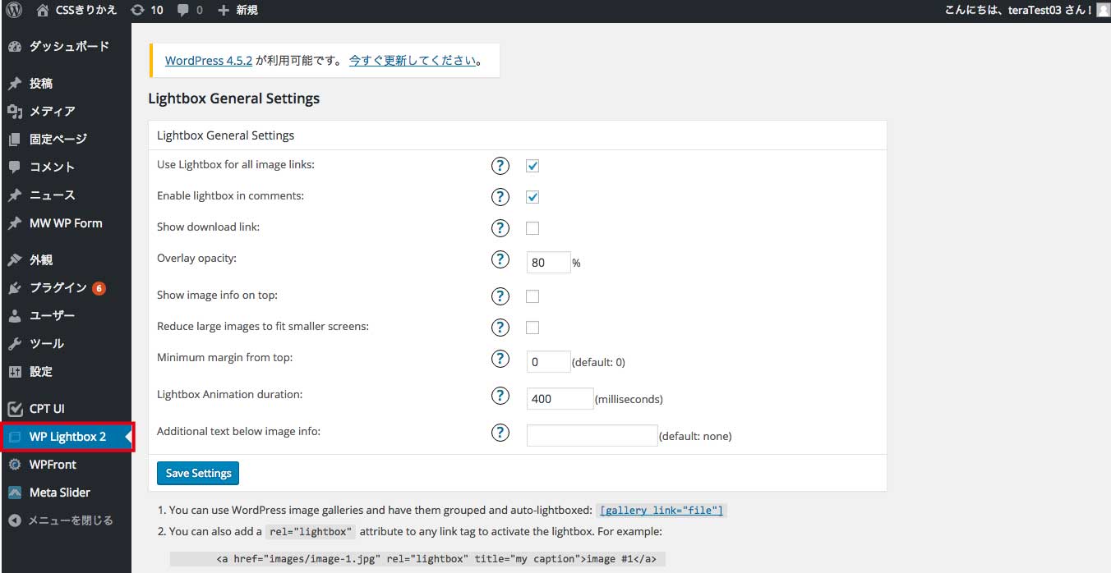Expand the 設定 settings menu
This screenshot has width=1111, height=573.
tap(39, 372)
